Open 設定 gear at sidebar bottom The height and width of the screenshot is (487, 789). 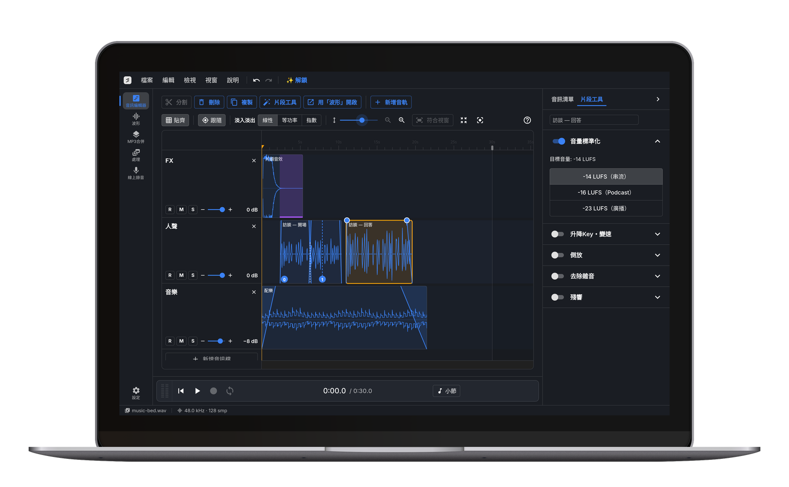136,393
